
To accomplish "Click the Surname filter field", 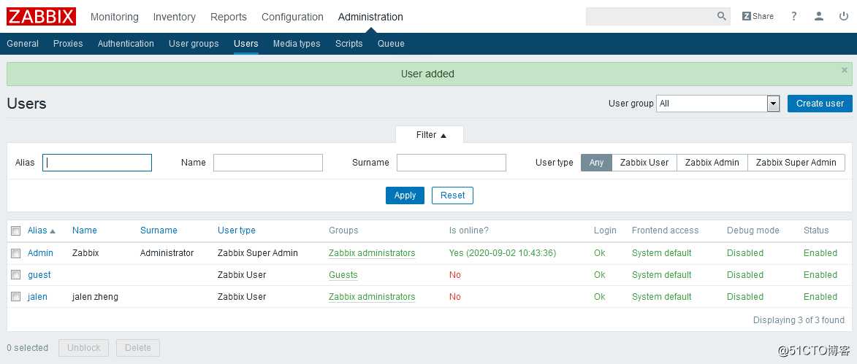I will pyautogui.click(x=452, y=163).
